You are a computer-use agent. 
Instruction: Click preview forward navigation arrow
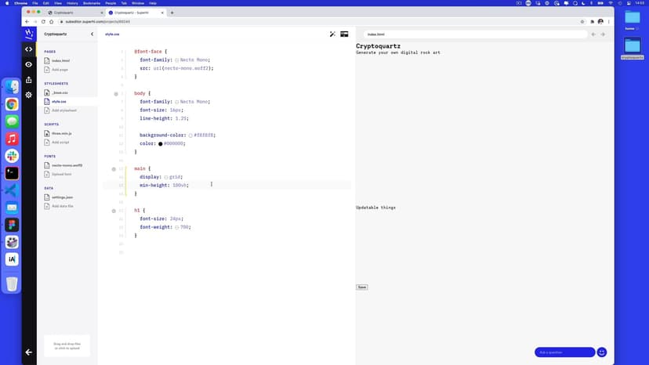[x=604, y=34]
